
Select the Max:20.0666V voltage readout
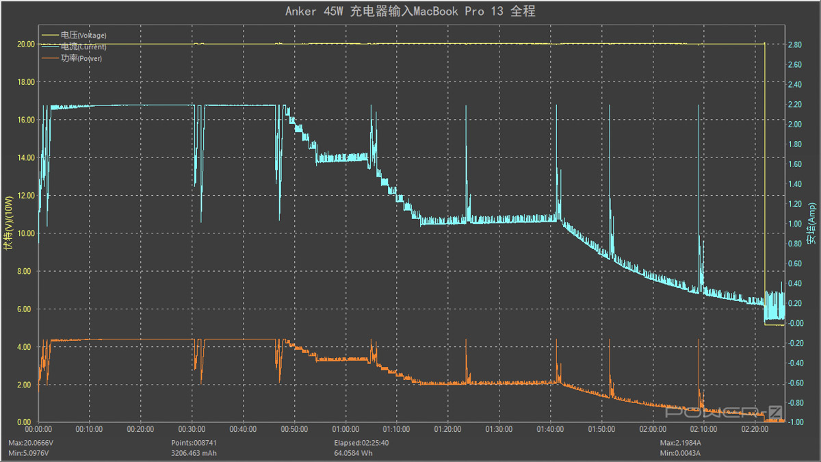(30, 443)
